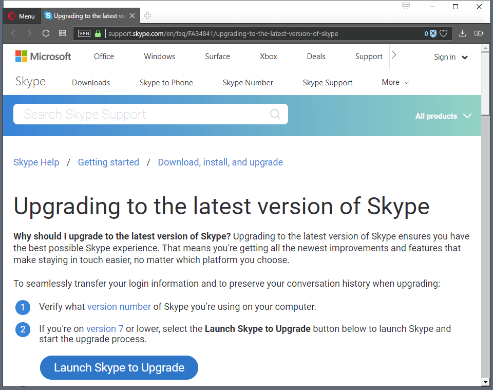Open the Speed Dial grid icon
Image resolution: width=493 pixels, height=390 pixels.
62,33
